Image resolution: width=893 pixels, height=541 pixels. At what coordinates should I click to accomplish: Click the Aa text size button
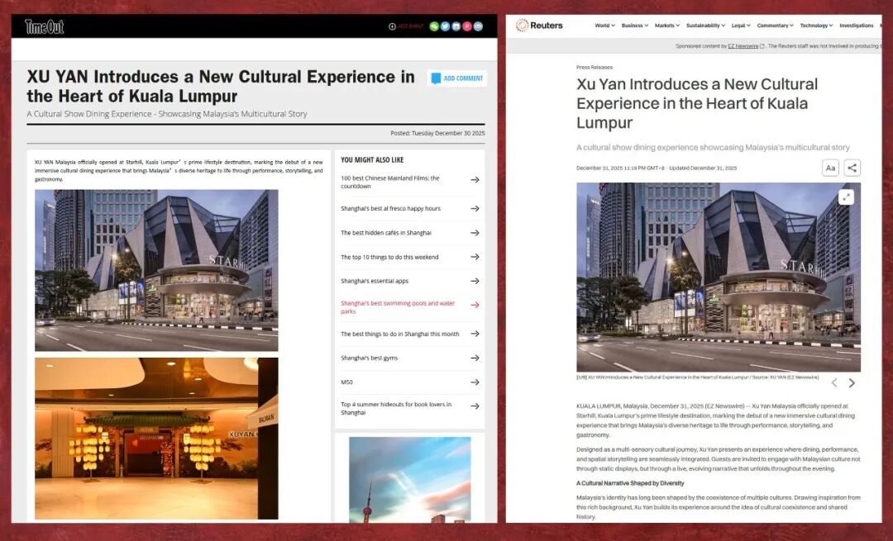click(x=830, y=168)
